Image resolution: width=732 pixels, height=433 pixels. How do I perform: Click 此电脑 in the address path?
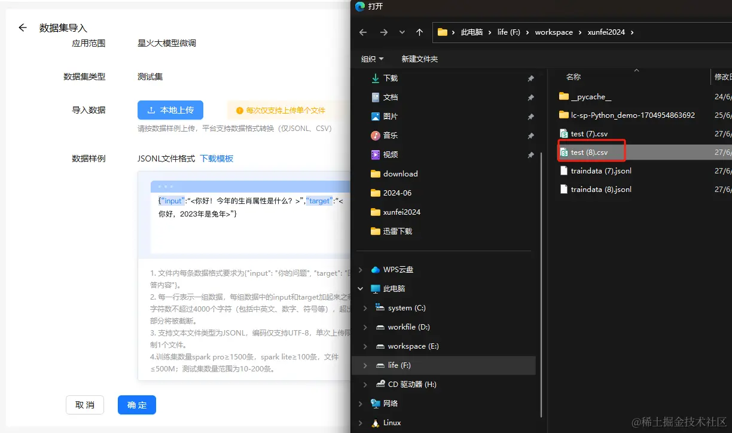(x=472, y=32)
